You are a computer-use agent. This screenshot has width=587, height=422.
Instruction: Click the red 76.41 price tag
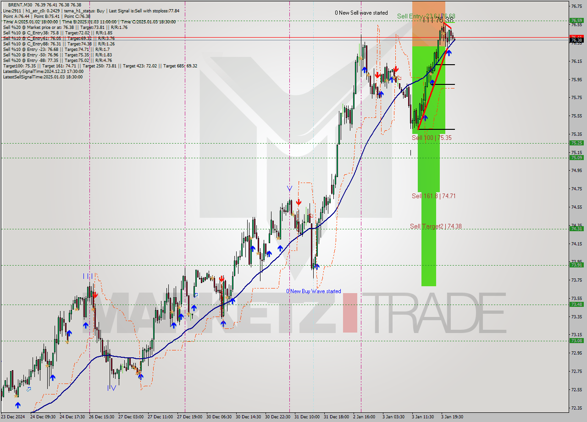[576, 37]
